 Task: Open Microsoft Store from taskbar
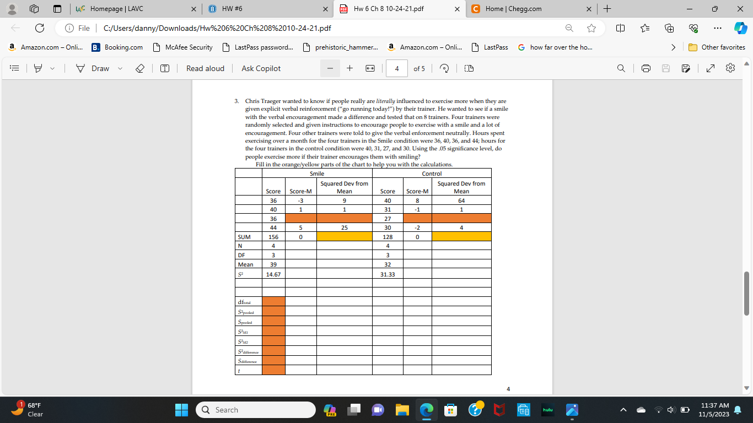coord(450,410)
